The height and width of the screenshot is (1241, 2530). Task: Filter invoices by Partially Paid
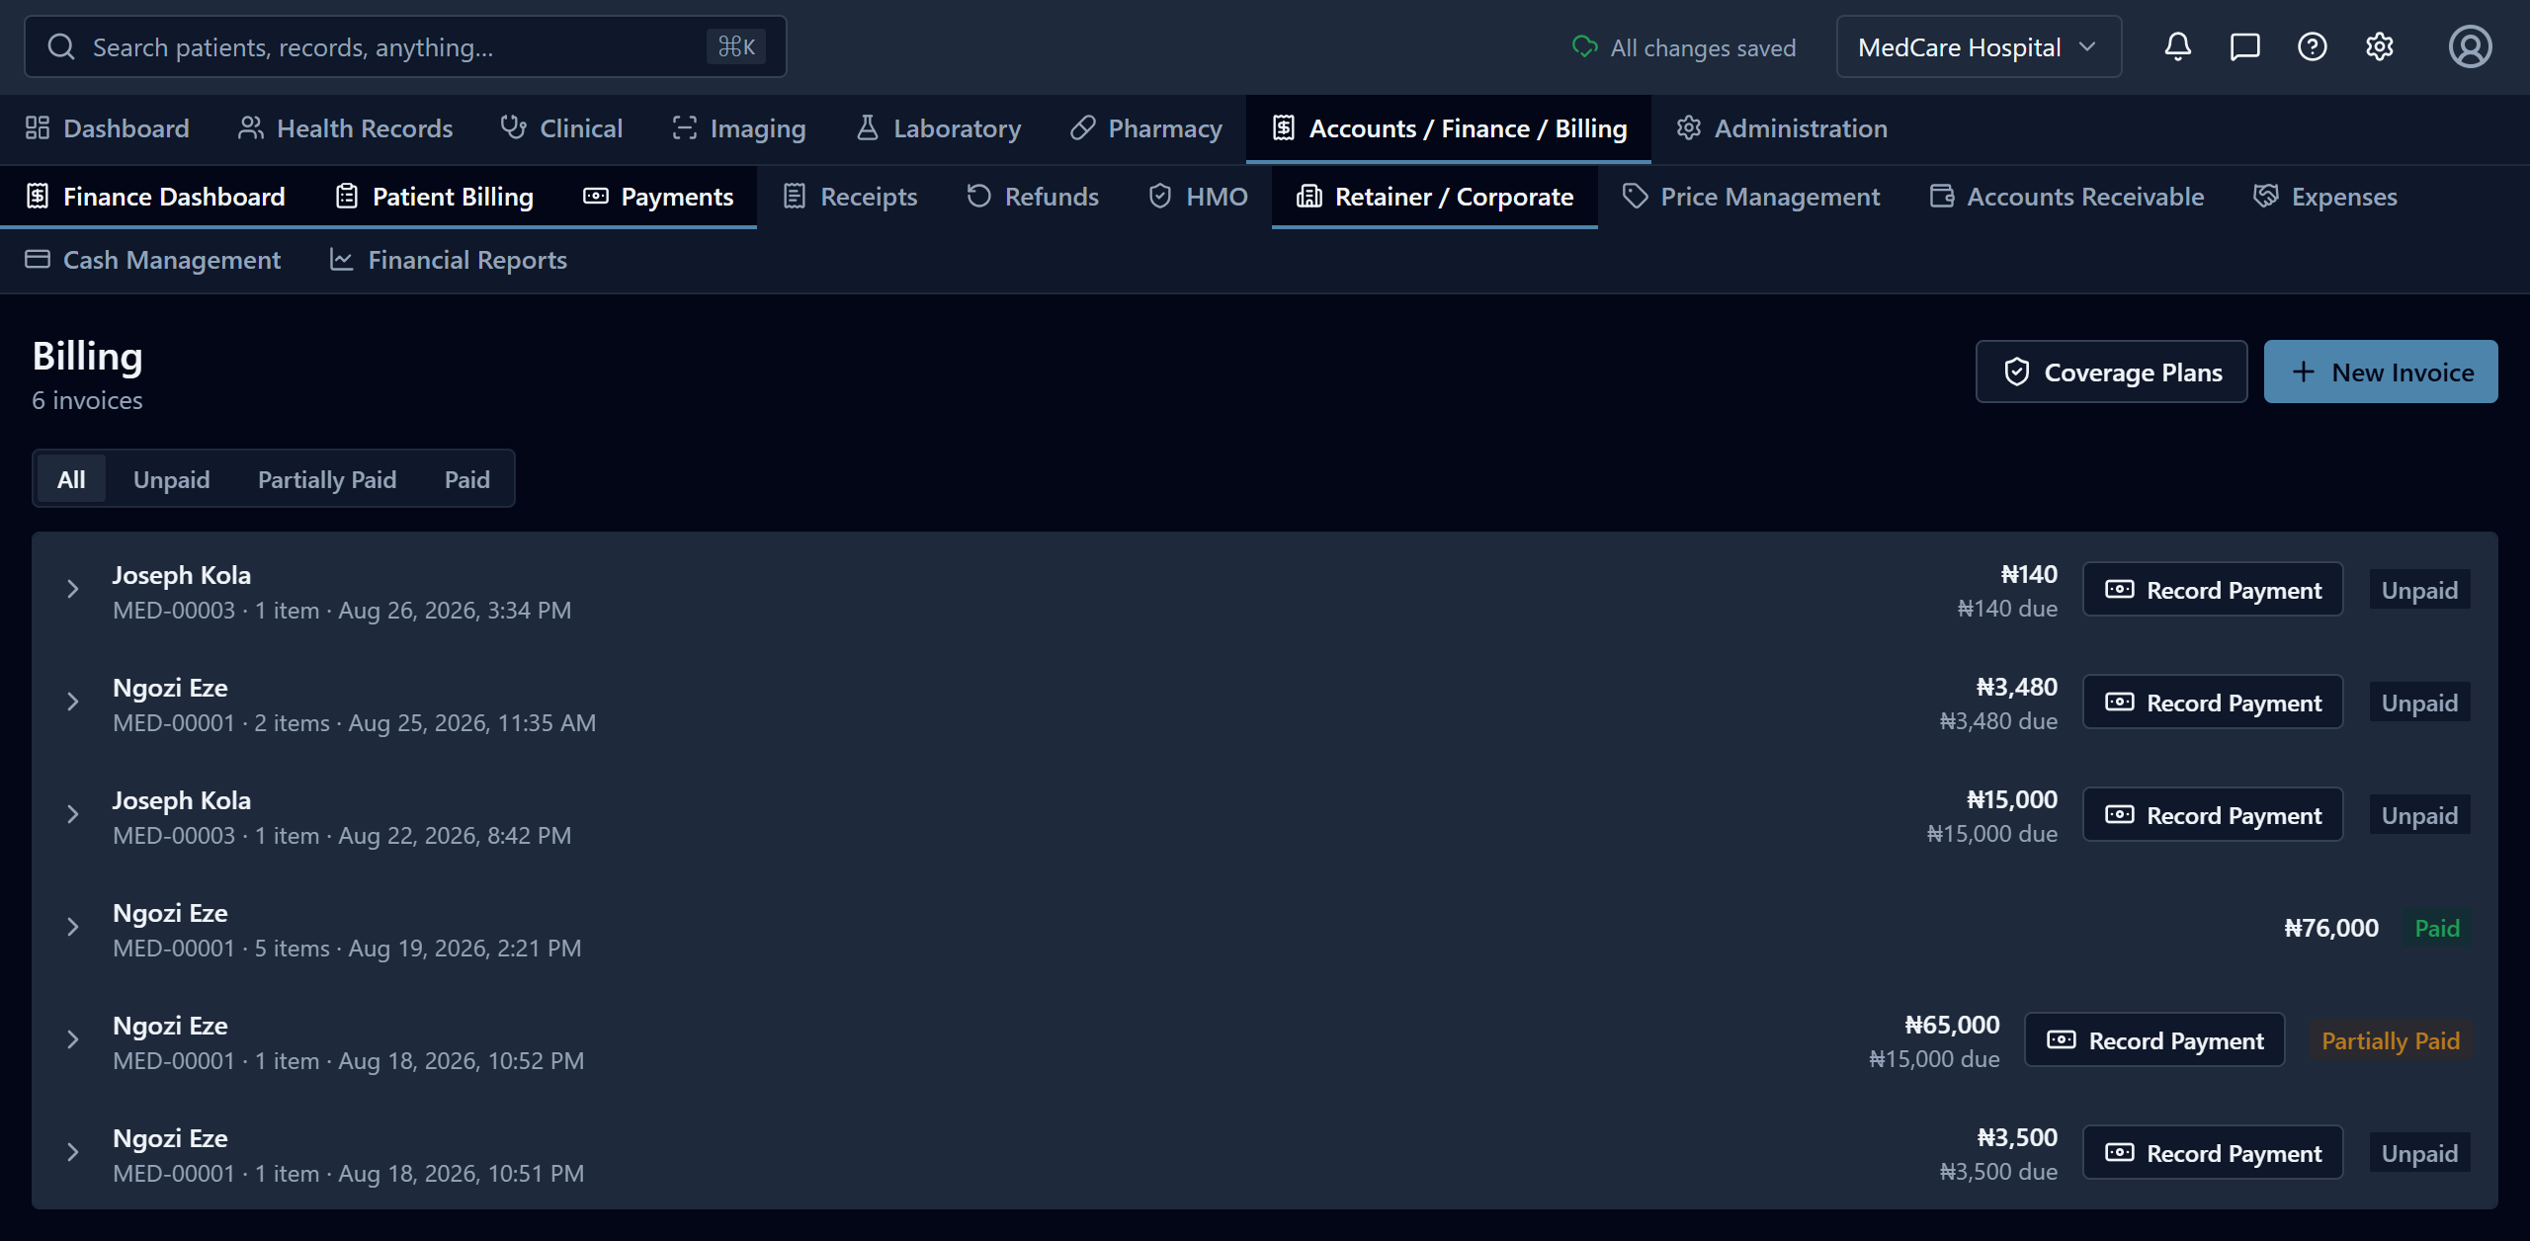327,479
